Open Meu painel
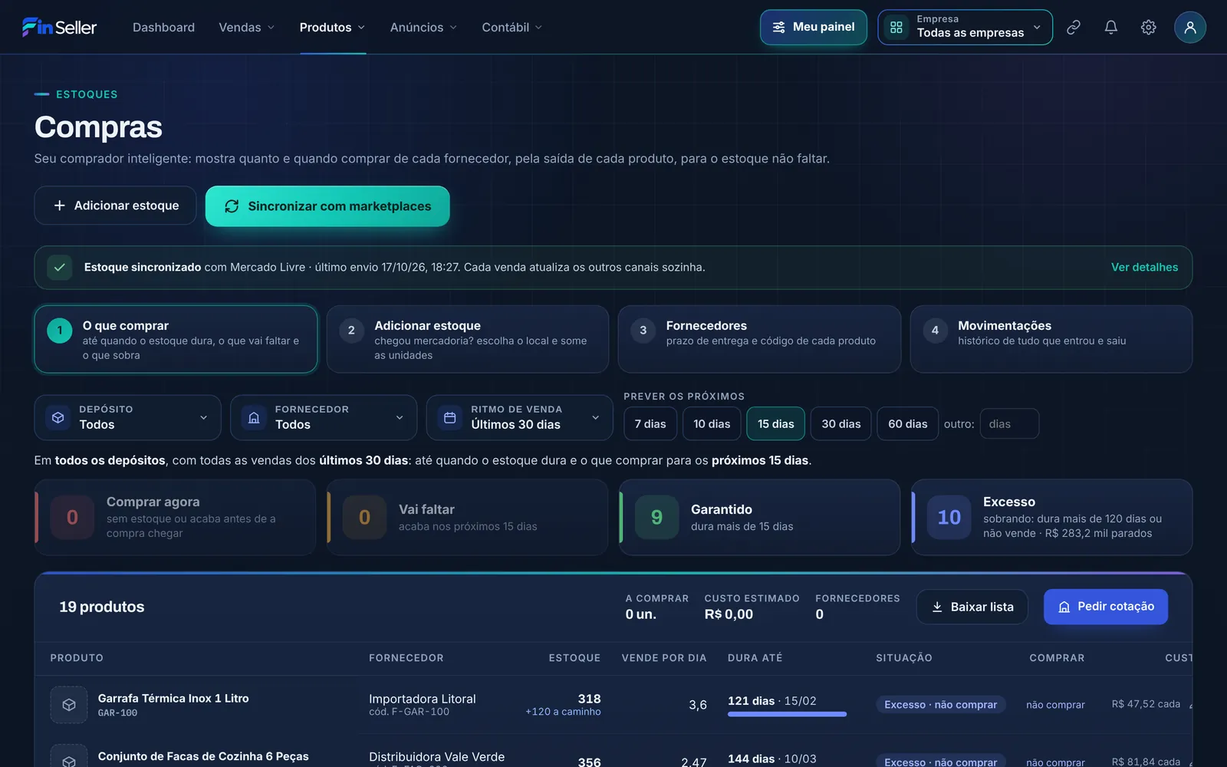1227x767 pixels. [x=814, y=28]
